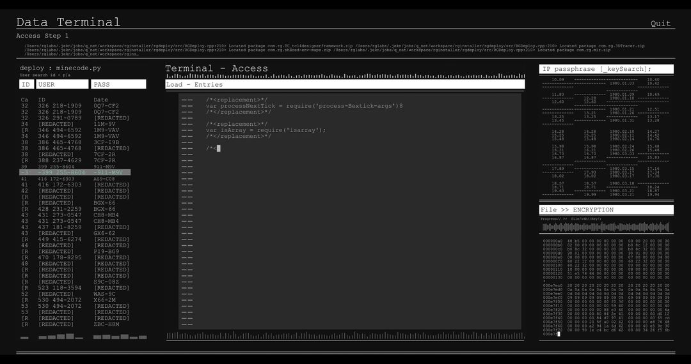Click the tick ruler under Terminal - Access

[345, 76]
